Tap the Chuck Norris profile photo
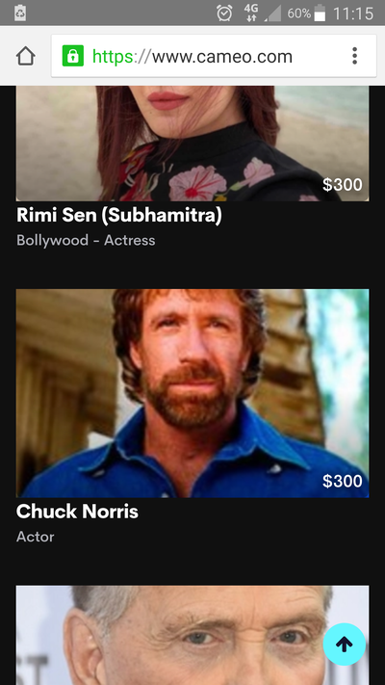The image size is (385, 685). (x=192, y=393)
